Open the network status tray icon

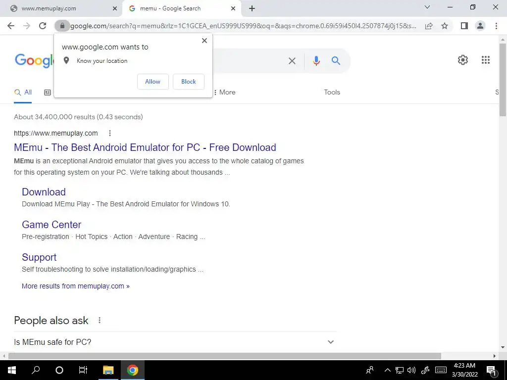pyautogui.click(x=400, y=370)
